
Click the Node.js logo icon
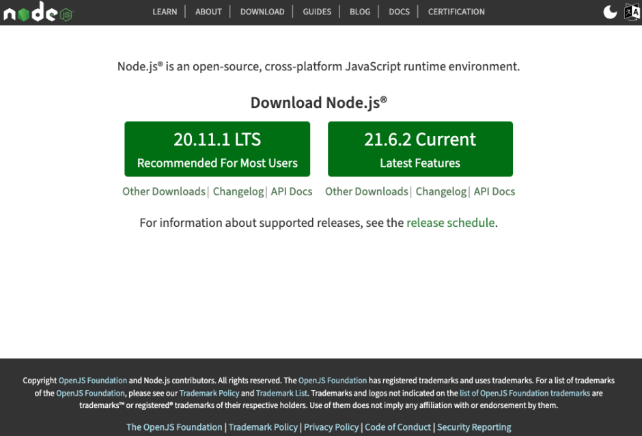click(38, 12)
